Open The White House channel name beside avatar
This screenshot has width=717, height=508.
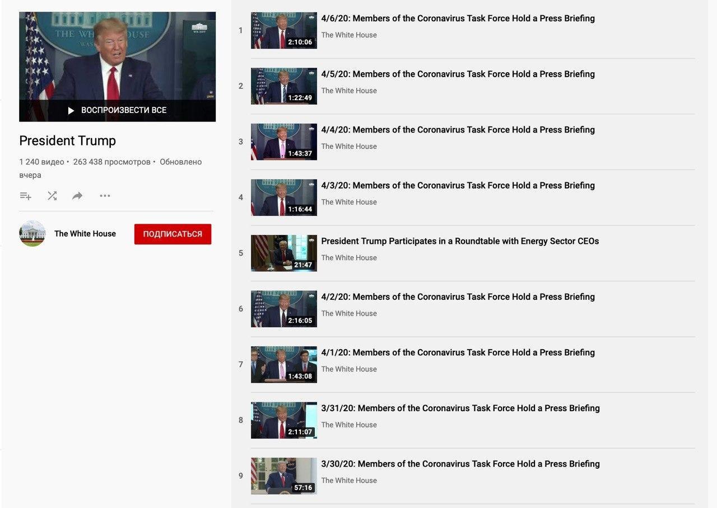(x=85, y=234)
